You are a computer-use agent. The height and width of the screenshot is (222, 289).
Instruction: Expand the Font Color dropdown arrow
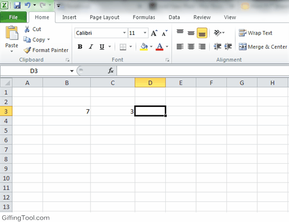click(x=167, y=47)
